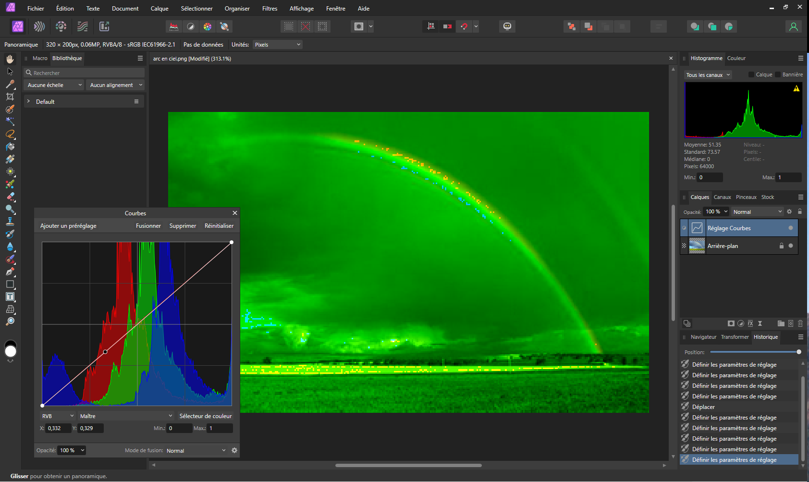Image resolution: width=809 pixels, height=482 pixels.
Task: Select the Color Picker eyedropper tool
Action: [10, 84]
